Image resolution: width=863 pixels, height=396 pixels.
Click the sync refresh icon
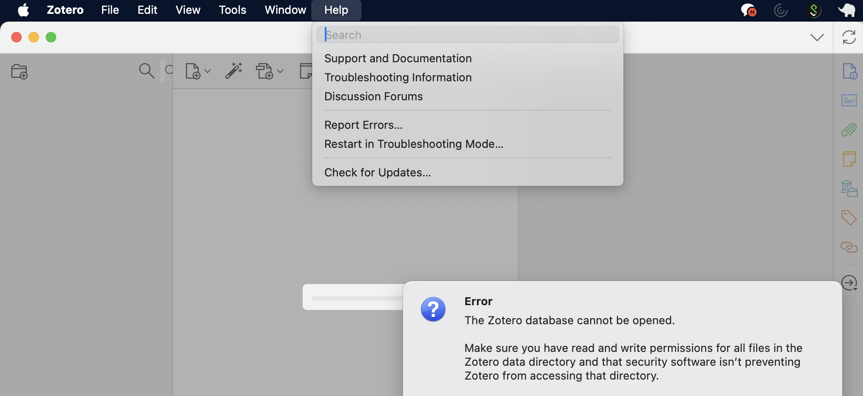click(849, 37)
